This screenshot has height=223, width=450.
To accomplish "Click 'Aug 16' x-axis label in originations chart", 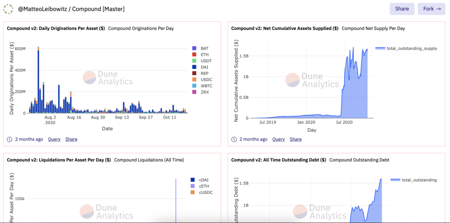I will pyautogui.click(x=74, y=118).
